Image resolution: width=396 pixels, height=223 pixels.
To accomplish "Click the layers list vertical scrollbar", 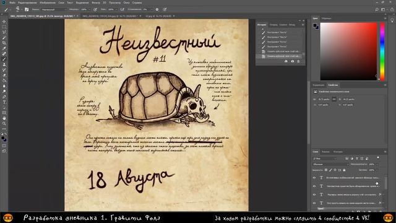I will [385, 183].
